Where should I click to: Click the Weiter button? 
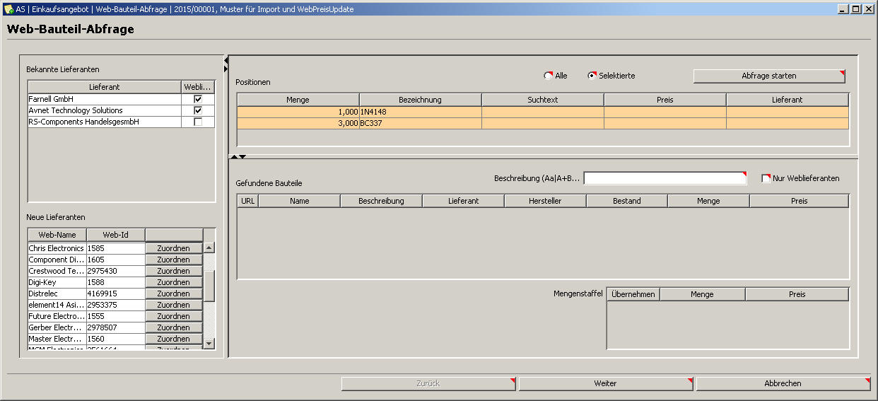click(606, 383)
